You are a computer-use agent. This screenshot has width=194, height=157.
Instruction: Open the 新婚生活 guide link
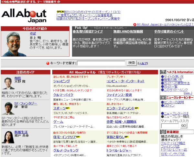21,132
